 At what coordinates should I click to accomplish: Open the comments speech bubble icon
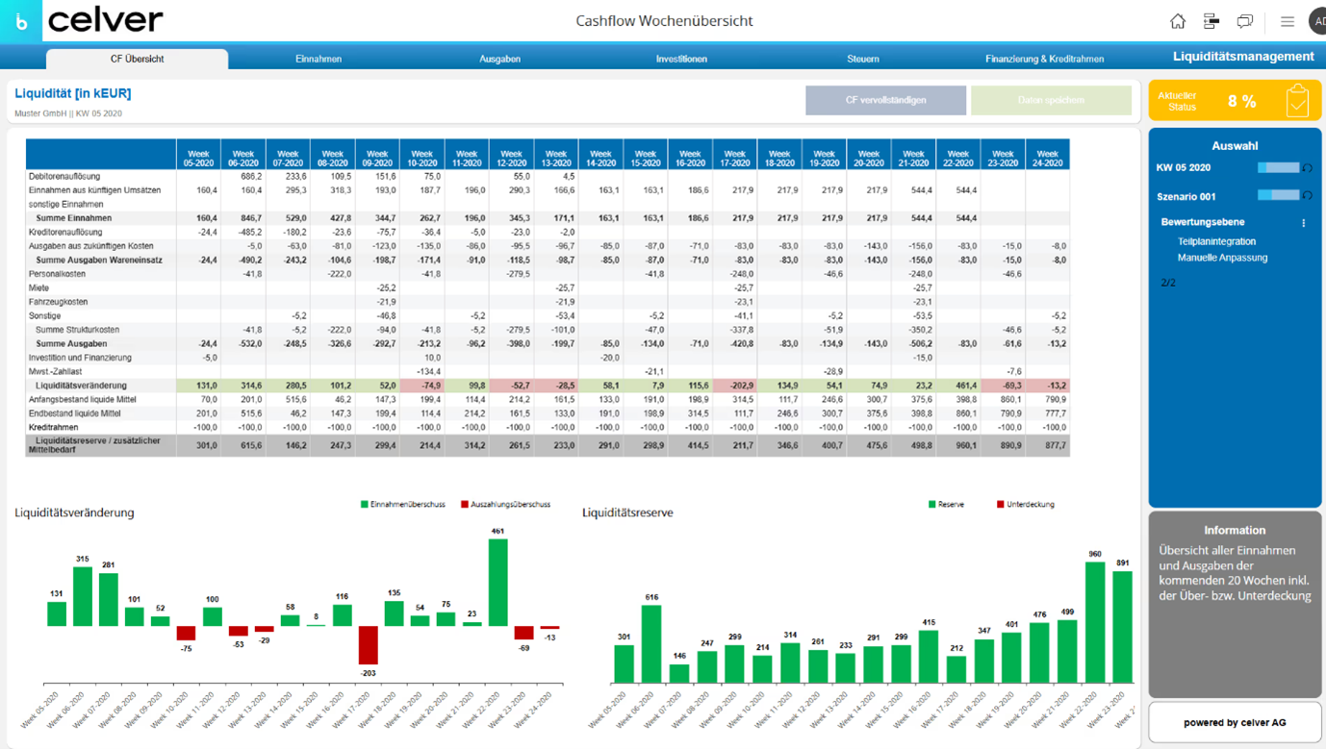1245,21
